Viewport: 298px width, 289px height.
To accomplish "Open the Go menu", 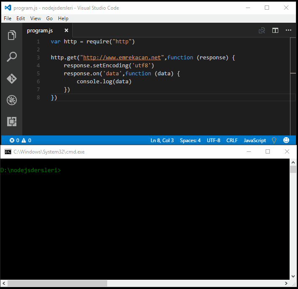I will point(50,19).
